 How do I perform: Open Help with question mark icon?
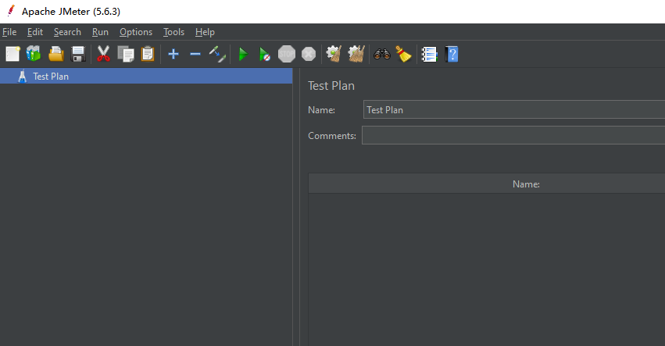452,54
